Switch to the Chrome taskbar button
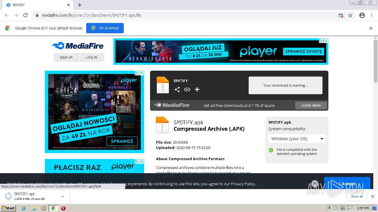378x212 pixels. coord(53,208)
